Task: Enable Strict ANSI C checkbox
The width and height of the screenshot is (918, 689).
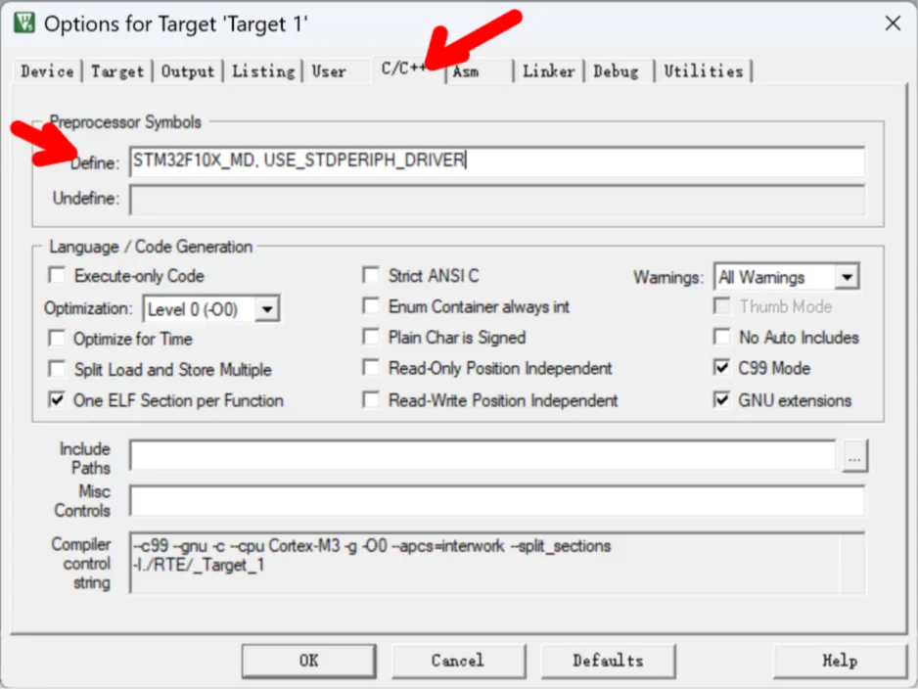Action: click(x=371, y=275)
